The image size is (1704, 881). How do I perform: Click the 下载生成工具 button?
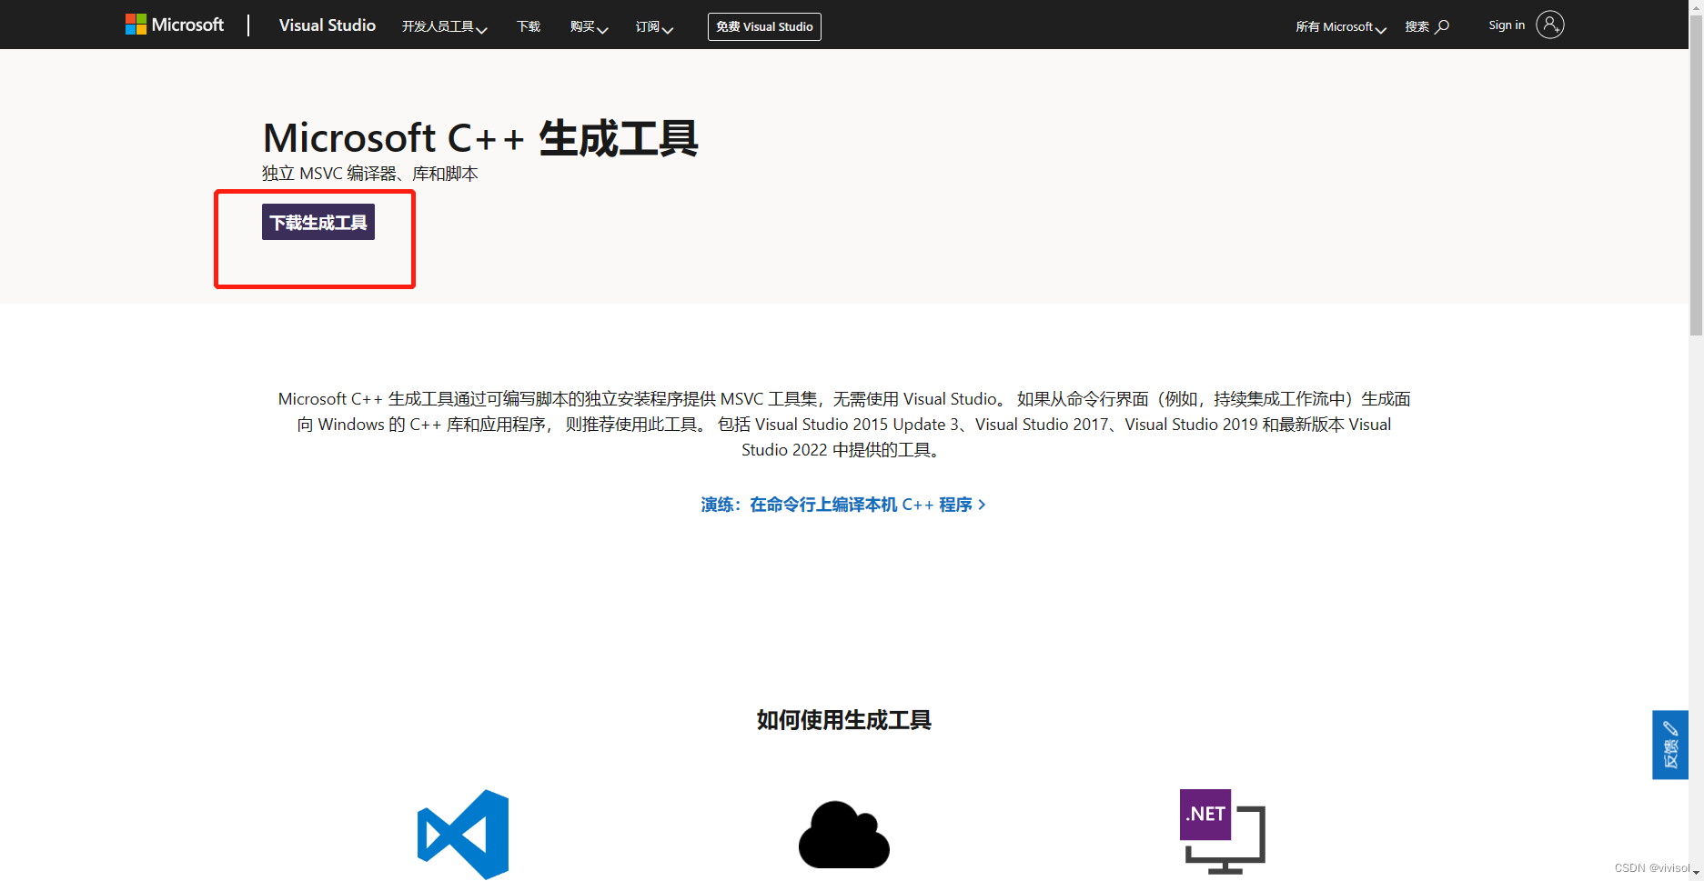[x=318, y=222]
